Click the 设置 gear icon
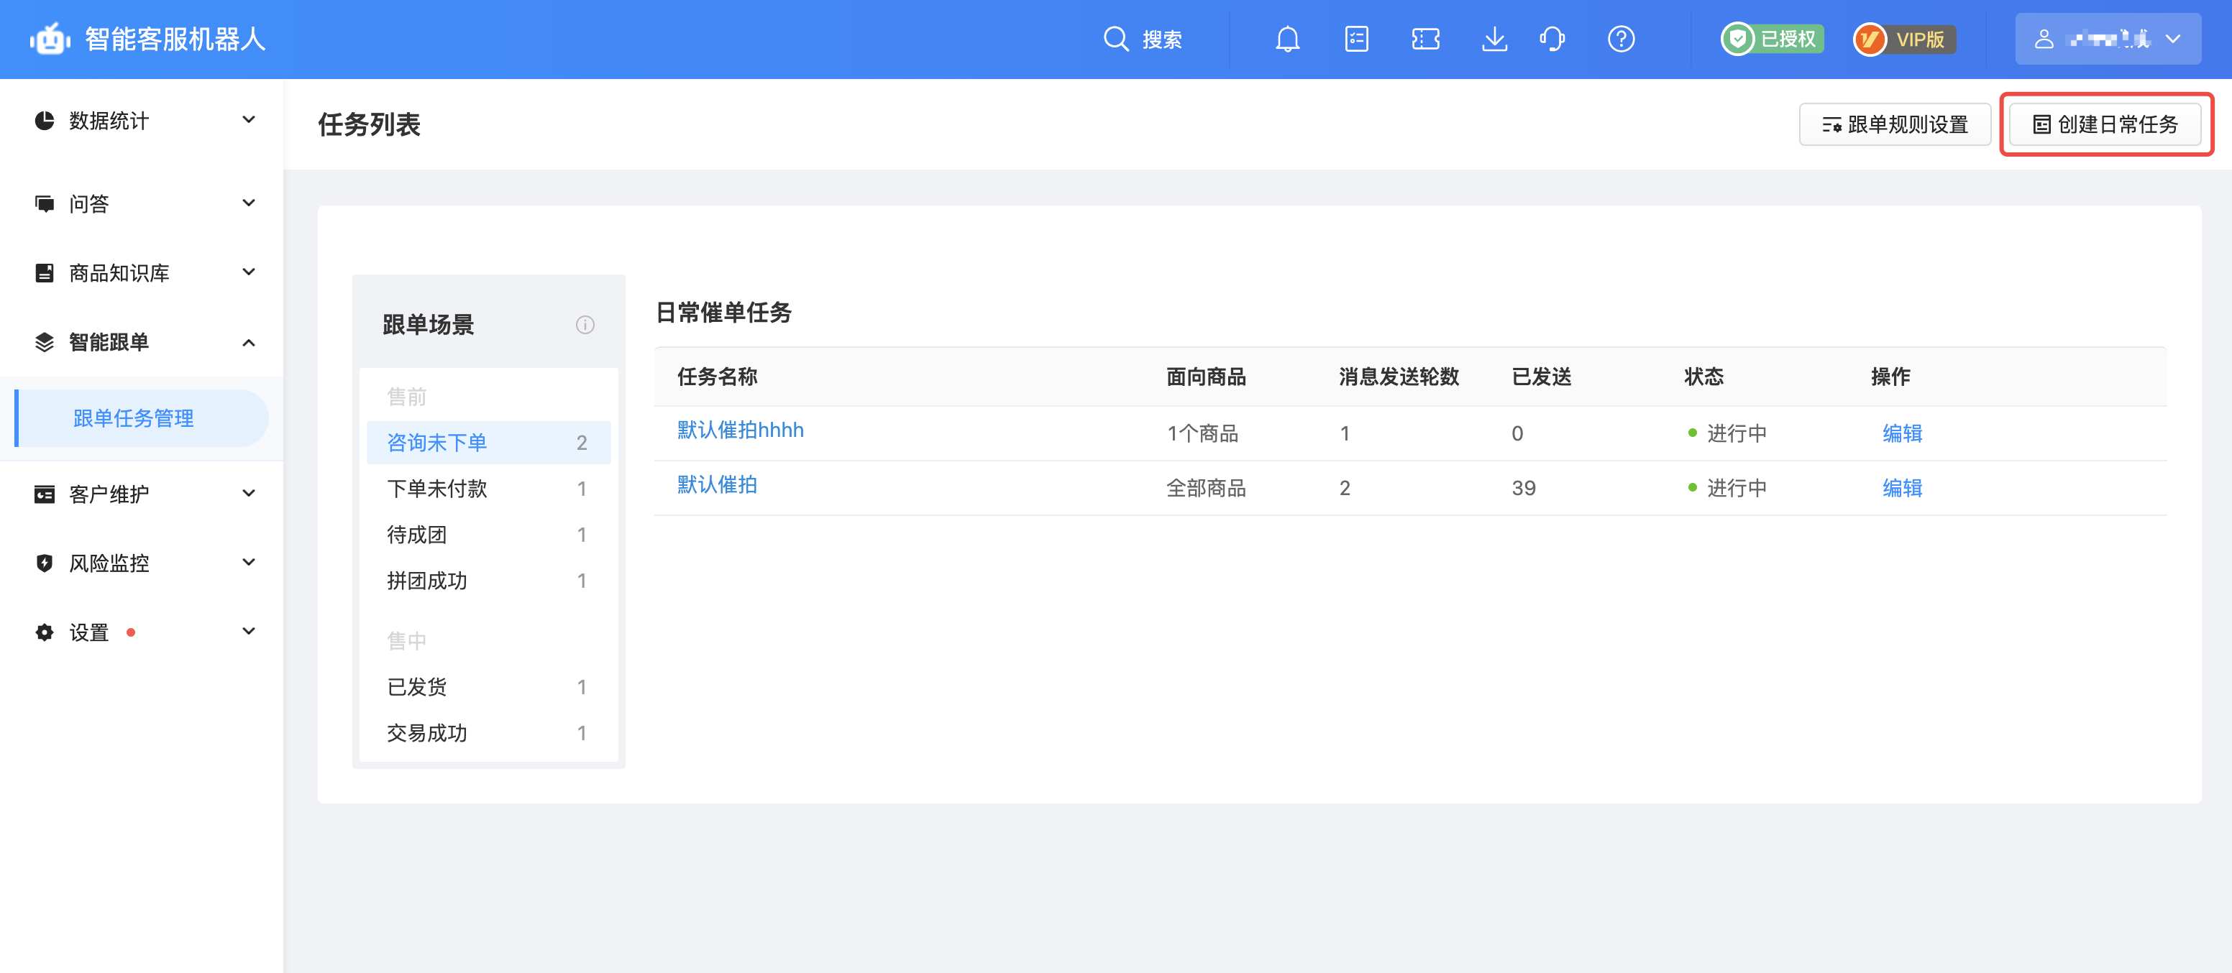 coord(44,632)
